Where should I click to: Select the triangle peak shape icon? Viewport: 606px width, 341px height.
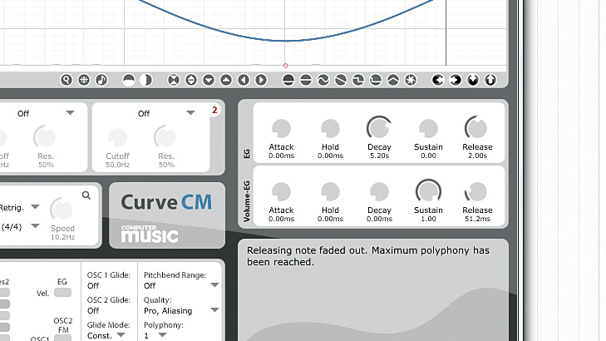(393, 80)
